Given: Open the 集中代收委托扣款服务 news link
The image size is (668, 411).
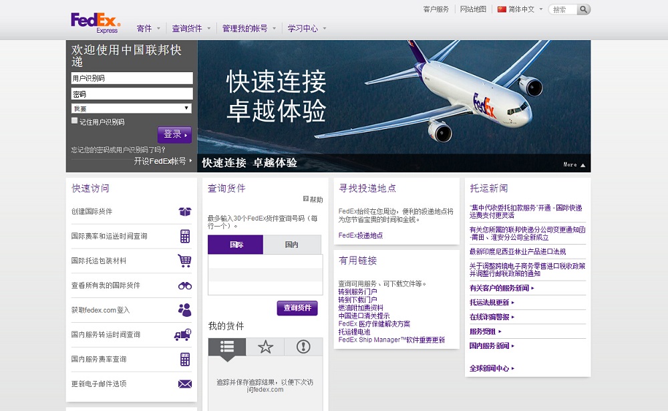Looking at the screenshot, I should pyautogui.click(x=526, y=211).
